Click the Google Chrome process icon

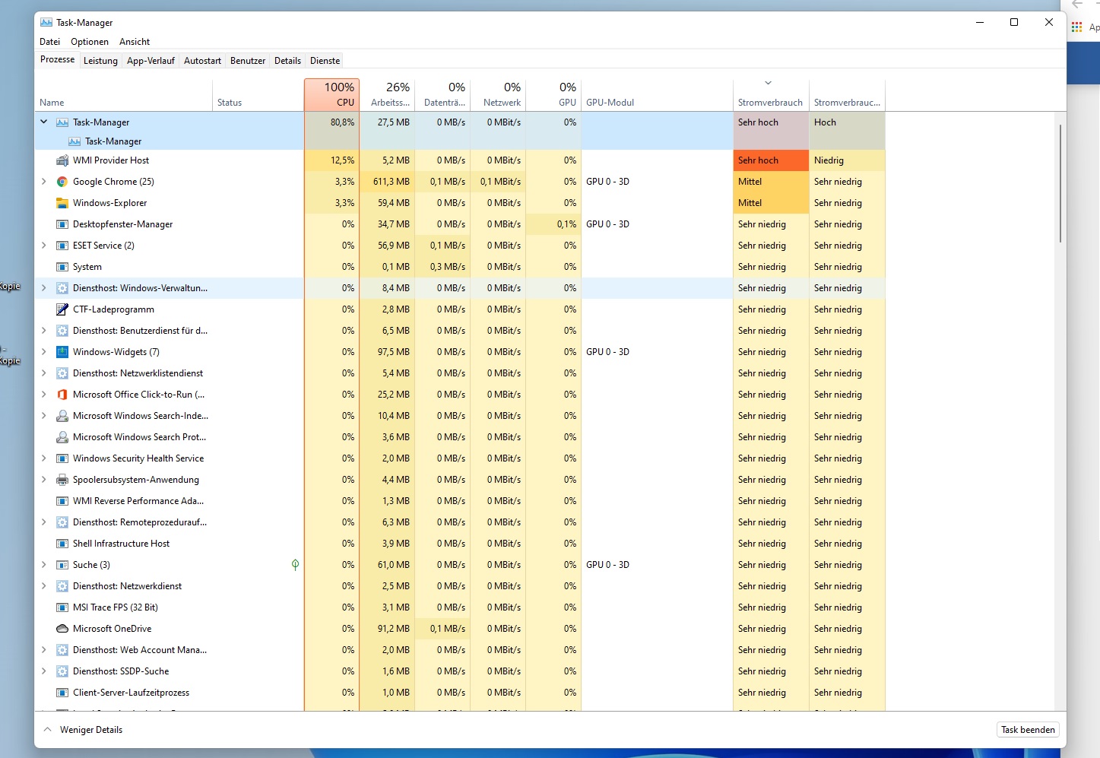[x=62, y=182]
